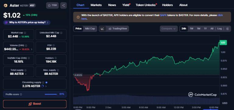
Task: Click the Aster coin logo icon
Action: 5,5
